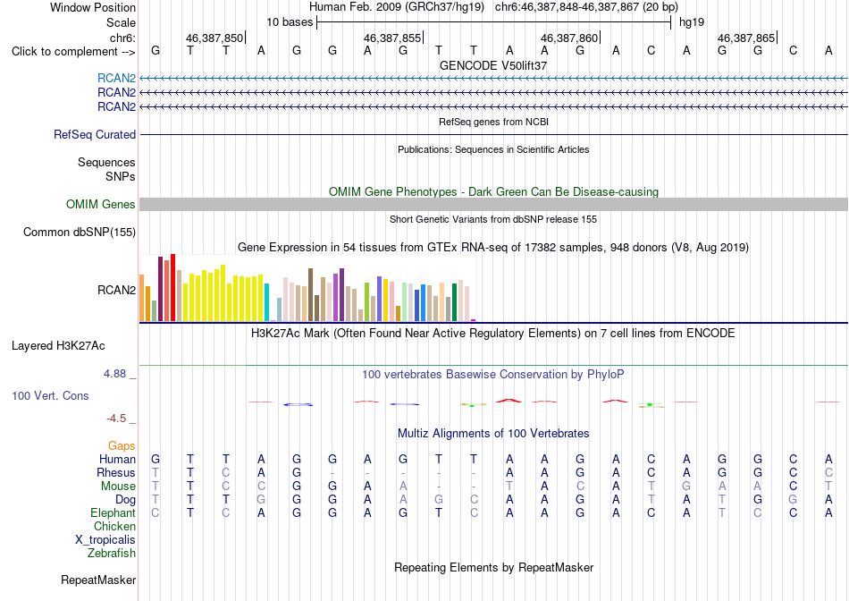This screenshot has height=601, width=849.
Task: Open the 100 Vert. Cons track label
Action: [x=50, y=395]
